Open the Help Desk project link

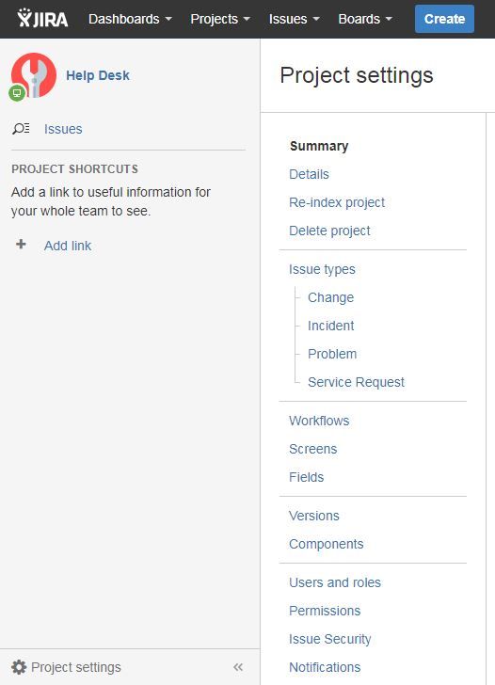[x=98, y=75]
